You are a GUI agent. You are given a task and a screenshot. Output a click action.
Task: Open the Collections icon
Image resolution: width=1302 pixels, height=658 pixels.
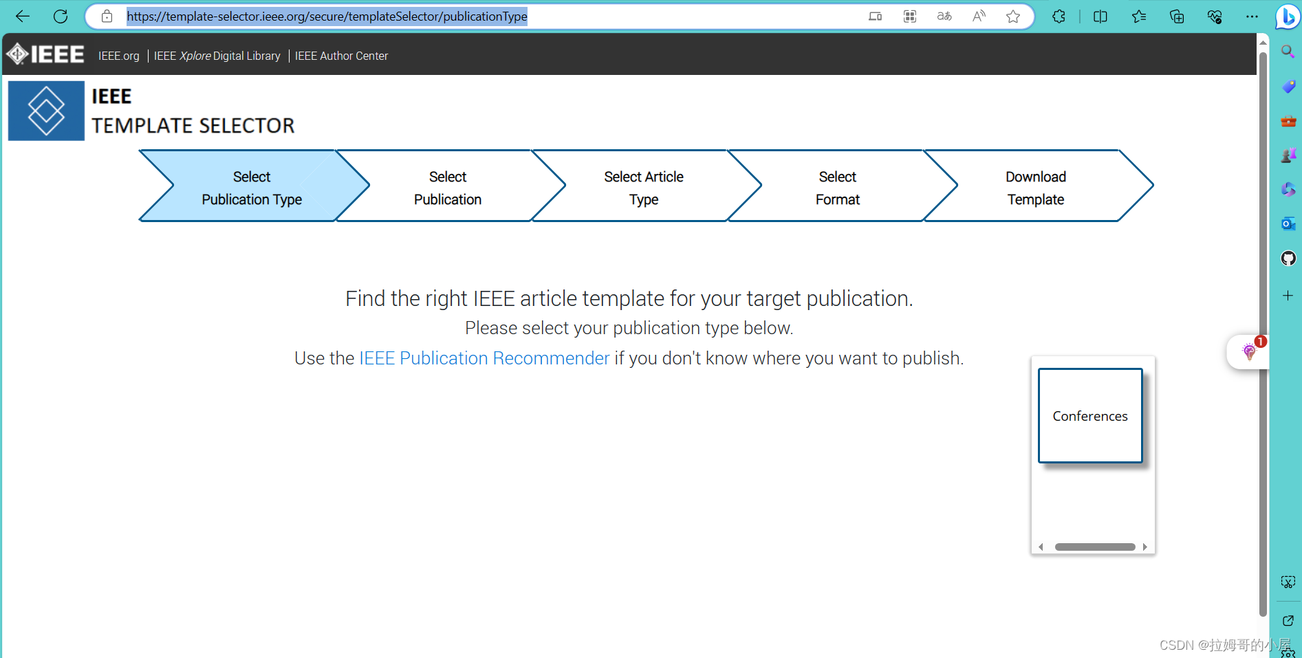(1177, 17)
